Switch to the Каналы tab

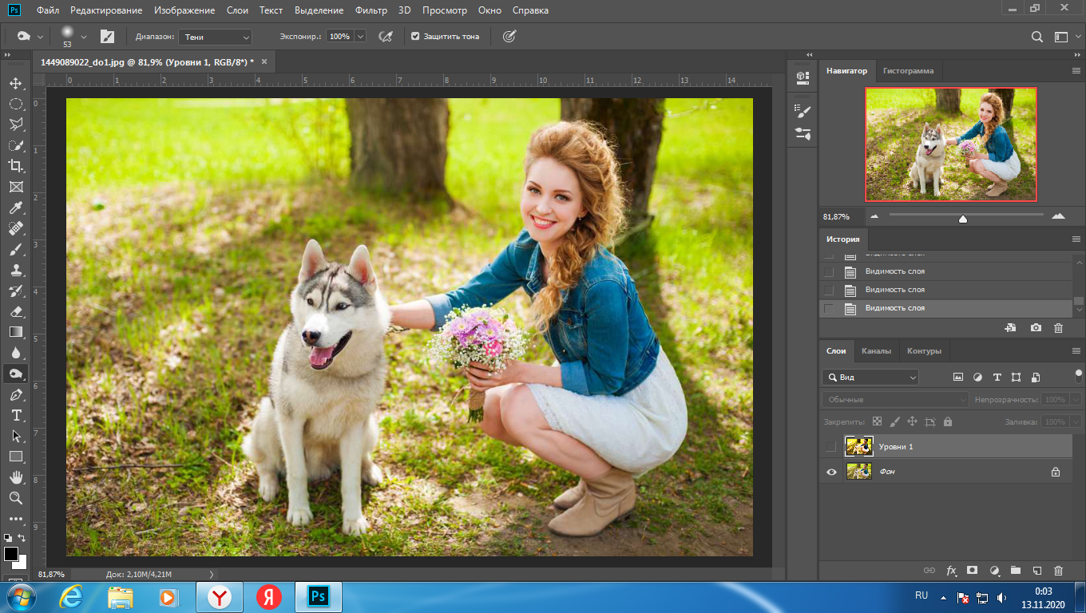876,351
